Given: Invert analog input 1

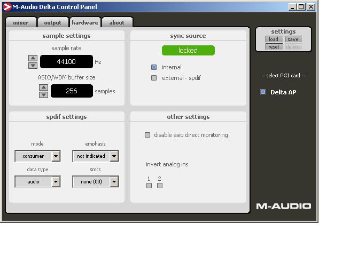Looking at the screenshot, I should coord(149,186).
